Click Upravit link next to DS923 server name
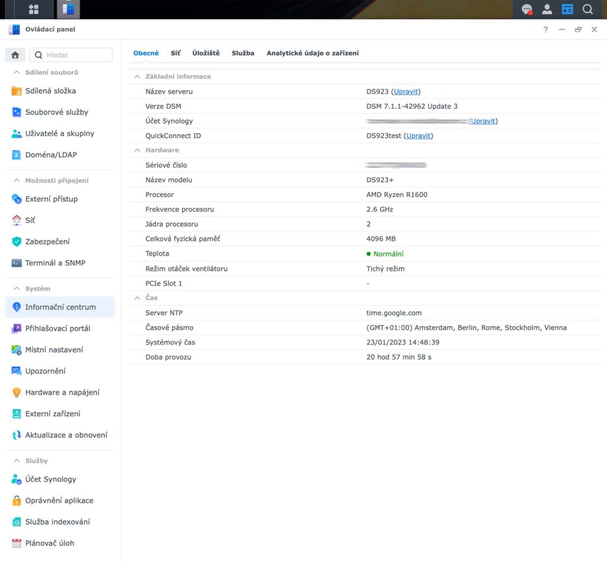This screenshot has width=607, height=562. 405,92
